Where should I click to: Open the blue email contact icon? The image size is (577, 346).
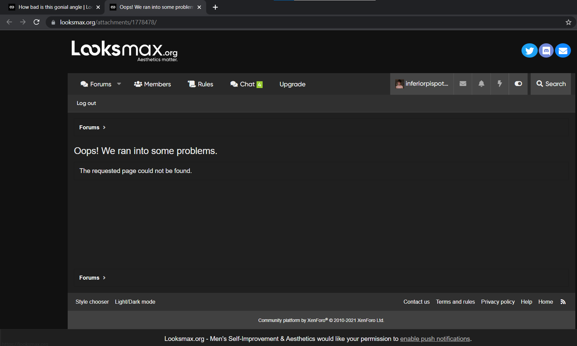click(x=563, y=50)
